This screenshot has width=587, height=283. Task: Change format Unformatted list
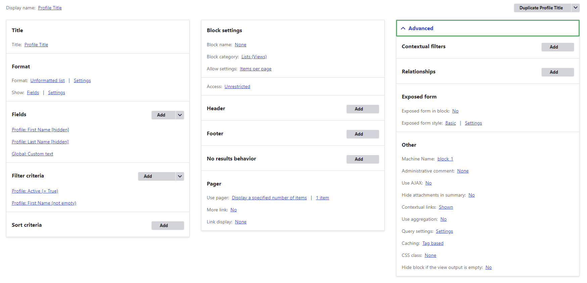click(48, 80)
